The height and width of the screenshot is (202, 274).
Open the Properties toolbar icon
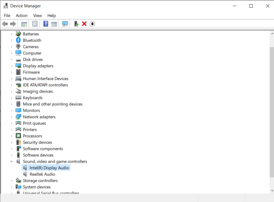tap(35, 24)
